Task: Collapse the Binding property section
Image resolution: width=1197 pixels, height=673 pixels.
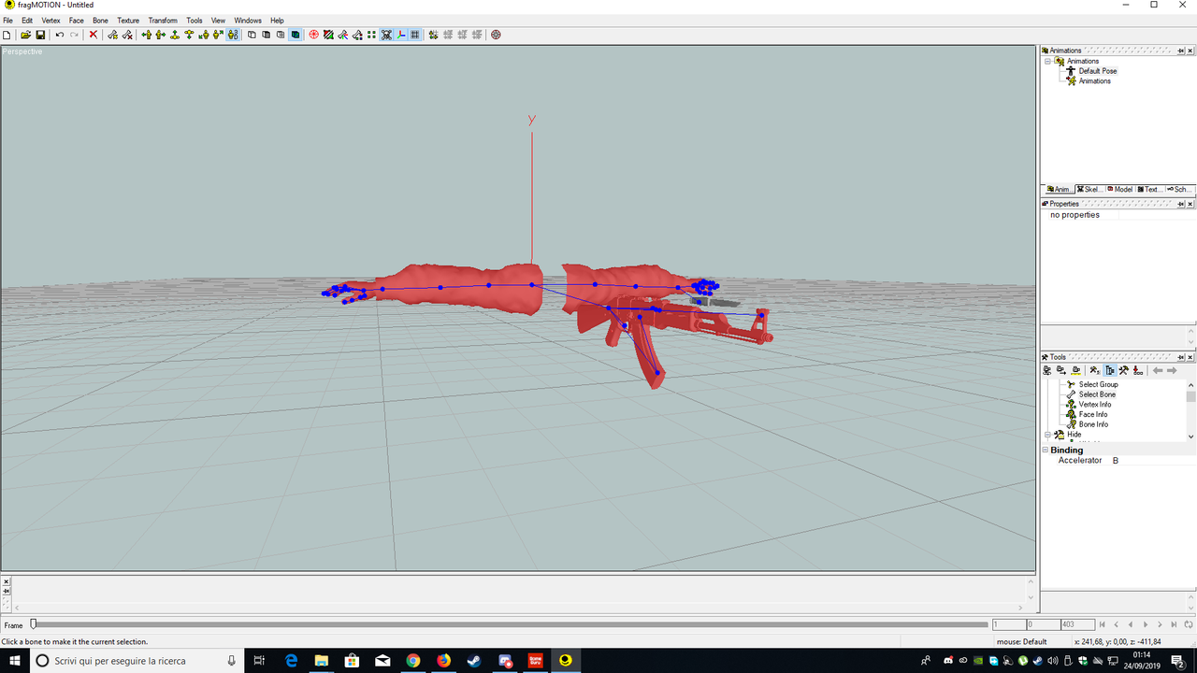Action: click(1046, 451)
